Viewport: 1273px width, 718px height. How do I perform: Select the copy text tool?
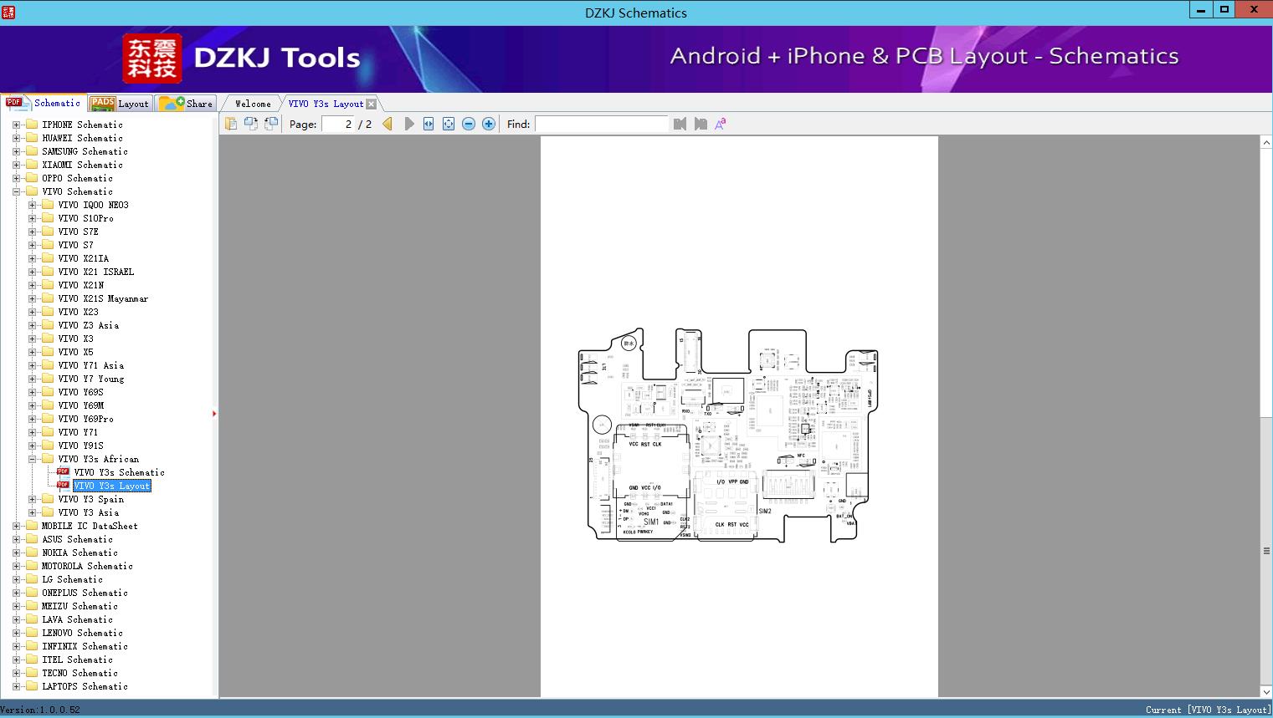click(x=231, y=123)
